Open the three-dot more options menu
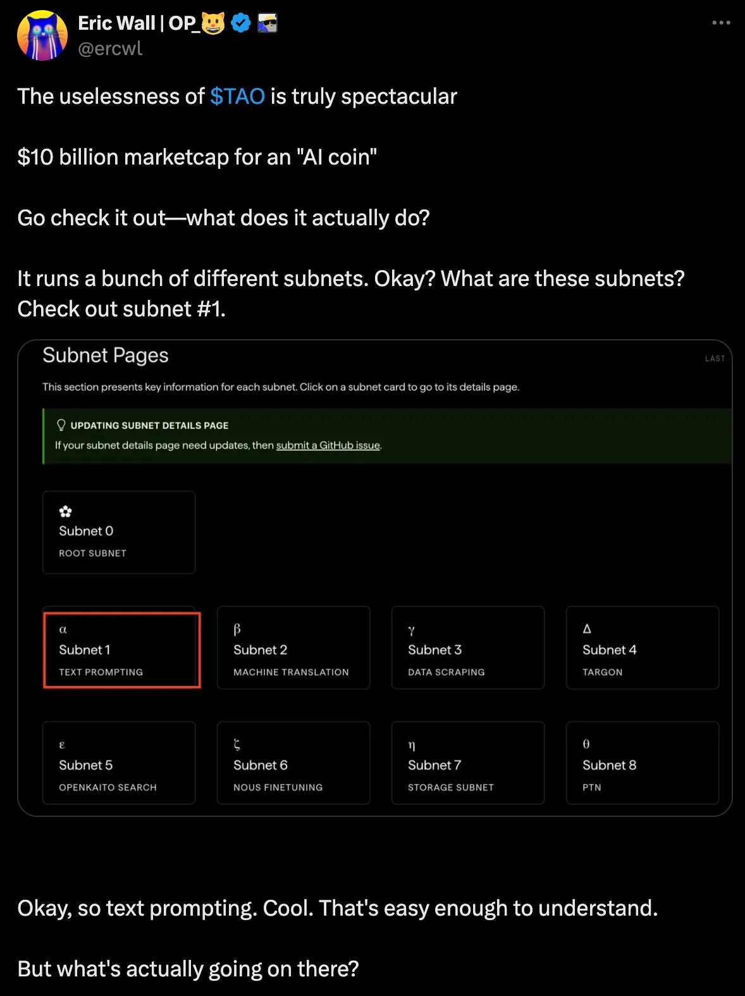The width and height of the screenshot is (745, 996). pos(721,23)
